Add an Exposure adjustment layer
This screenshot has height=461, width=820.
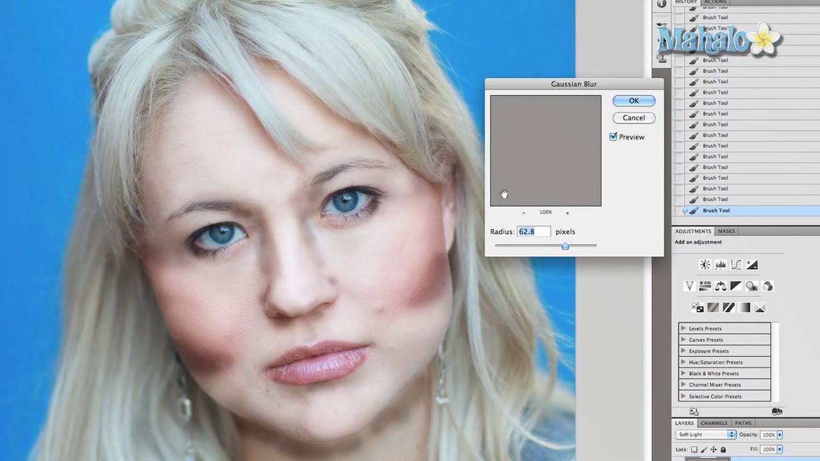click(752, 264)
